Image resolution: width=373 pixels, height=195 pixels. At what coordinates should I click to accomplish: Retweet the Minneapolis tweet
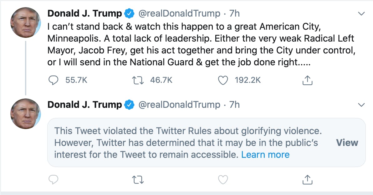(x=138, y=80)
